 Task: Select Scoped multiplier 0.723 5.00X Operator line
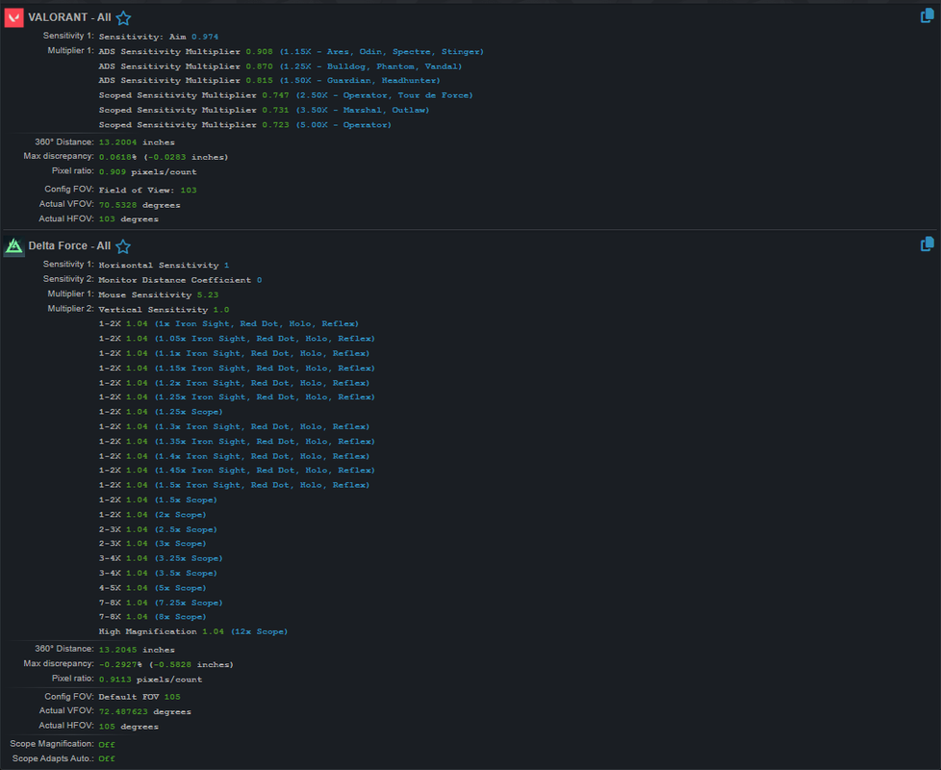pyautogui.click(x=244, y=125)
